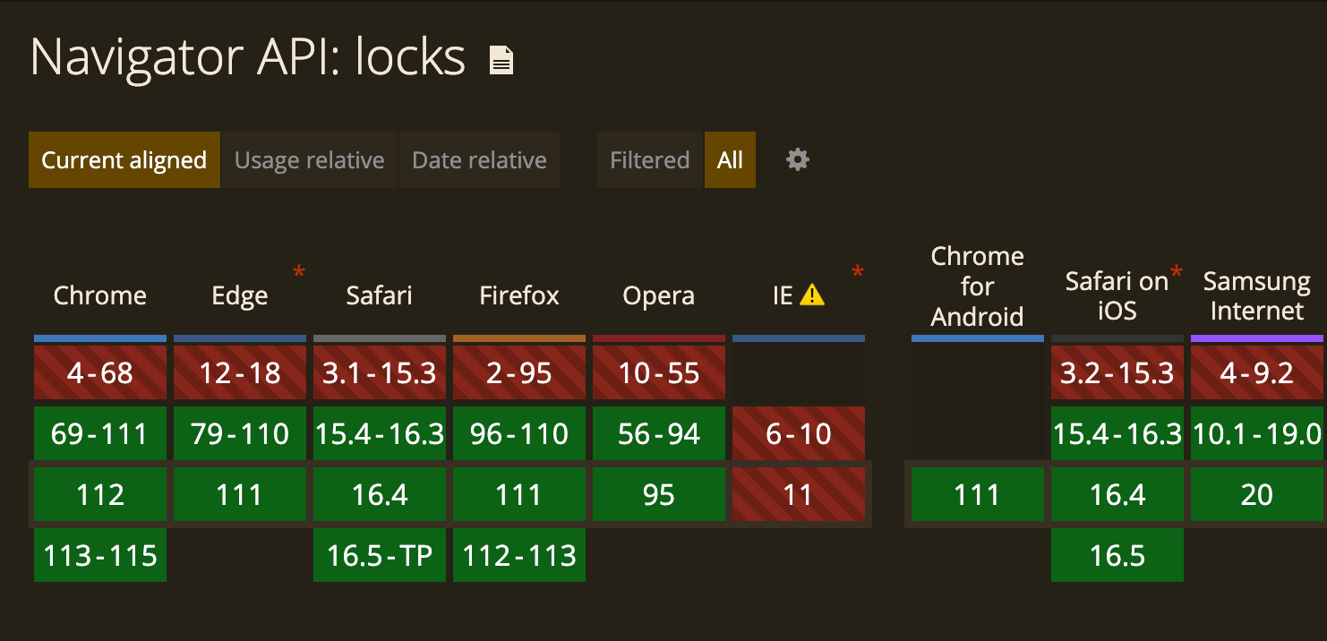Click the document icon beside the title
The image size is (1327, 641).
coord(501,61)
